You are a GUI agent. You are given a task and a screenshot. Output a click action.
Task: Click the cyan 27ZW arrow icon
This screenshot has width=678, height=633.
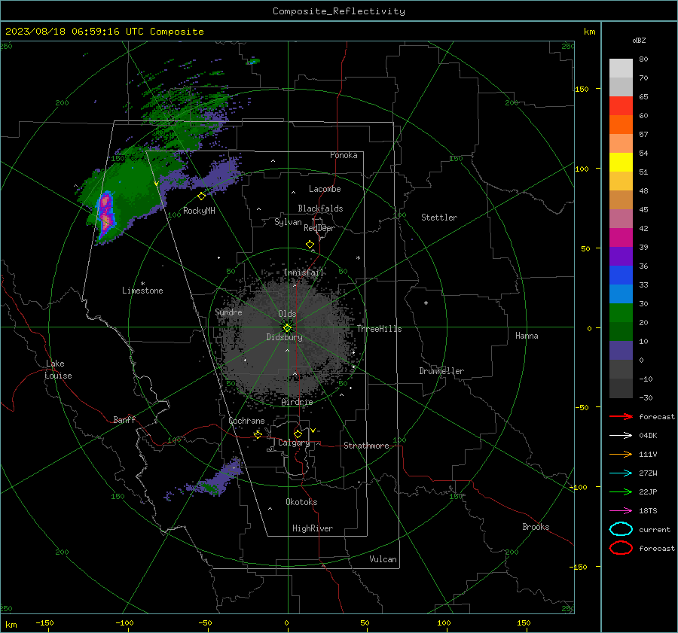tap(621, 473)
